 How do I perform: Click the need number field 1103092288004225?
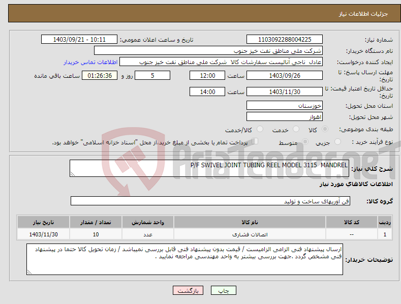(285, 40)
